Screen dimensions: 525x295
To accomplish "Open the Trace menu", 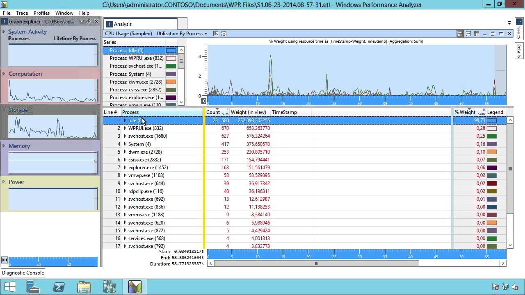I will 22,13.
